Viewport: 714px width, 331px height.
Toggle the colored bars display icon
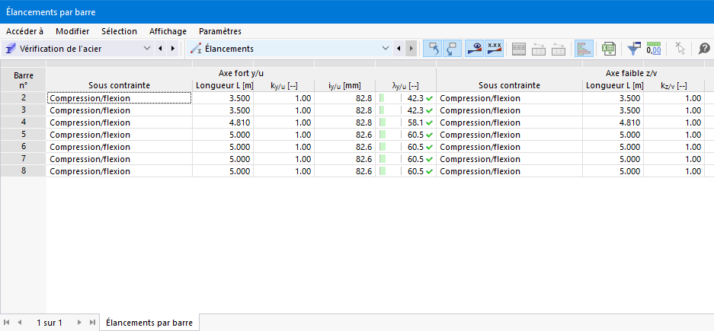[x=584, y=48]
